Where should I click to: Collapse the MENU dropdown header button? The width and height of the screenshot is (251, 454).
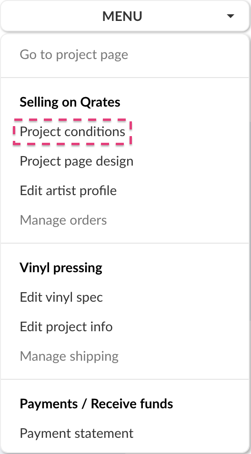125,16
